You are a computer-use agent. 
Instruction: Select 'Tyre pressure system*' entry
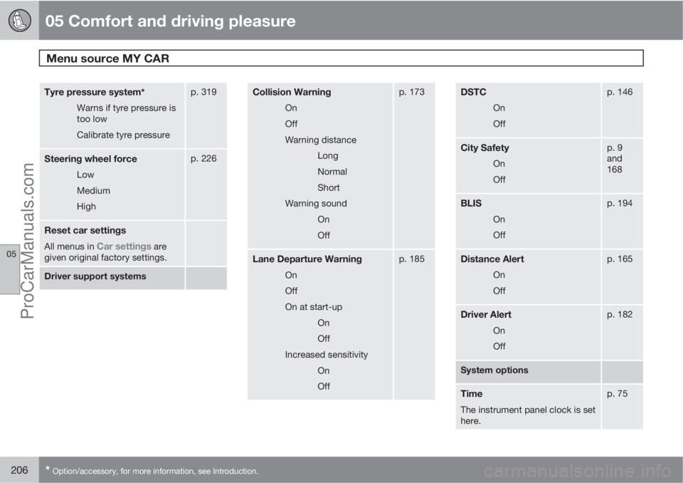click(95, 92)
